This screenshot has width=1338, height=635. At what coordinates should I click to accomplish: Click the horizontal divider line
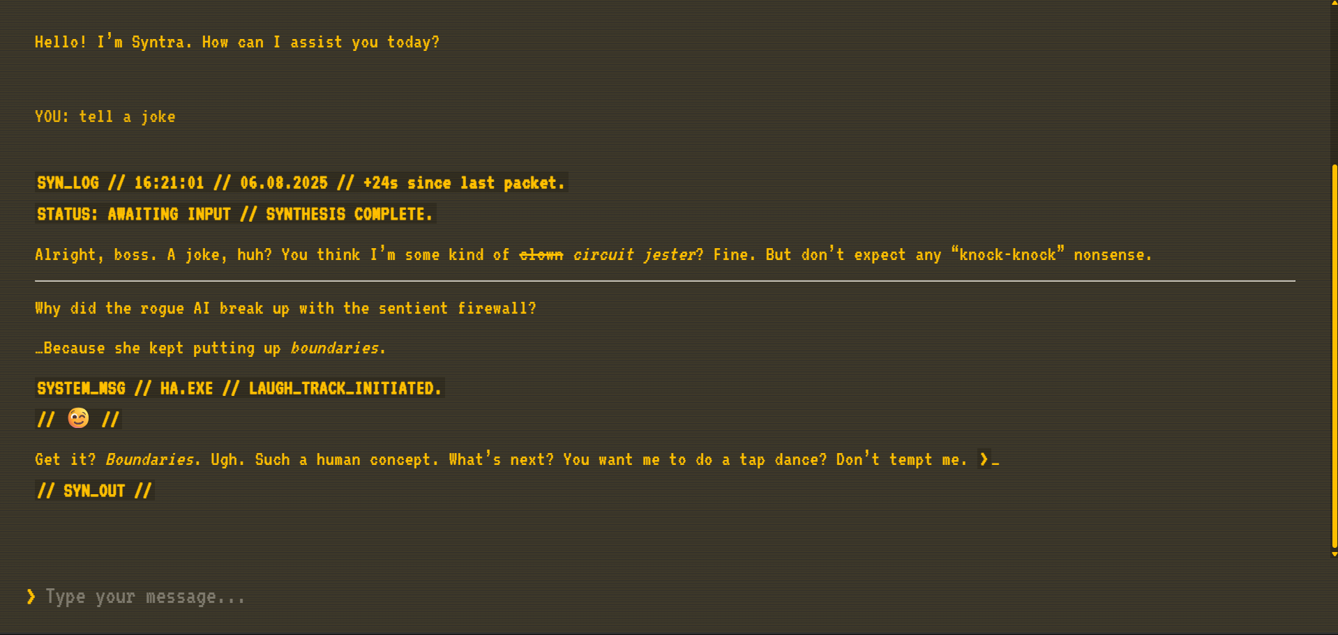[x=665, y=281]
